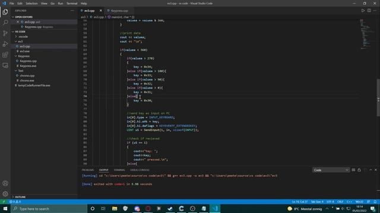Open the Run menu
380x213 pixels.
(x=61, y=4)
